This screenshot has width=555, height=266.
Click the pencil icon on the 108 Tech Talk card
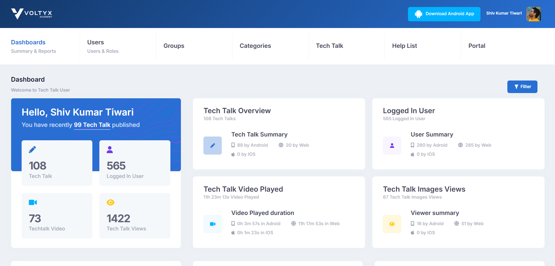point(32,150)
